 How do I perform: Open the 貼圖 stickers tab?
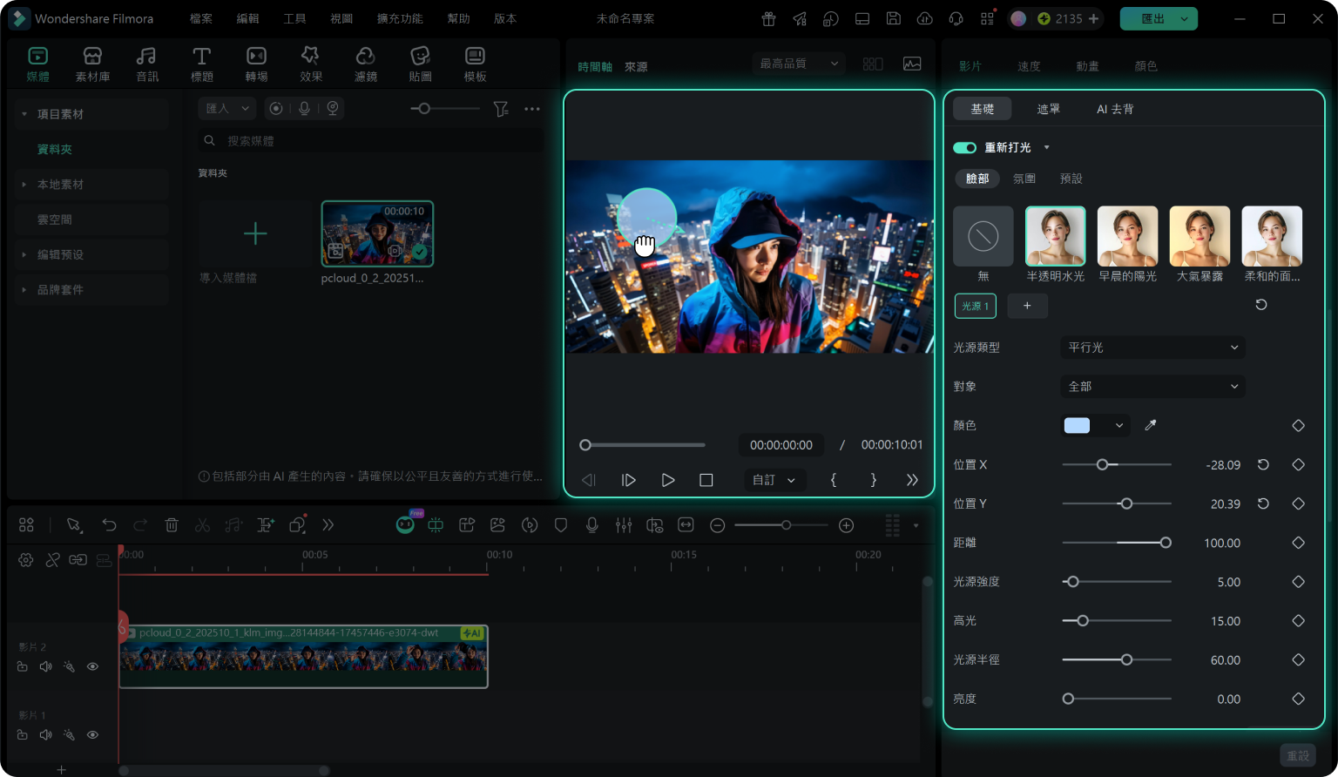pos(420,64)
